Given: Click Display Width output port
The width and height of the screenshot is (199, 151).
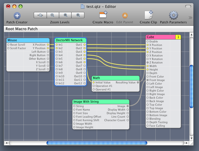Looking at the screenshot, I should 127,110.
